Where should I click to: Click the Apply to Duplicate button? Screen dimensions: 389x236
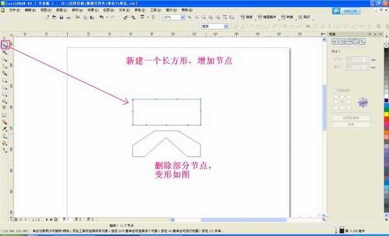pyautogui.click(x=351, y=118)
